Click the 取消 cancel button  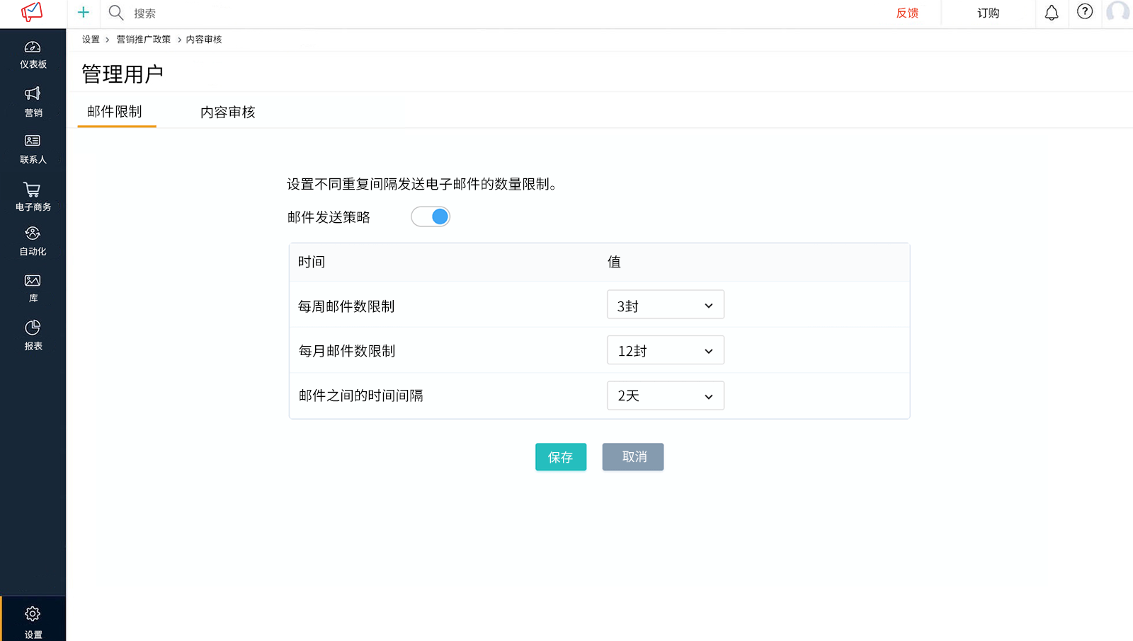633,457
